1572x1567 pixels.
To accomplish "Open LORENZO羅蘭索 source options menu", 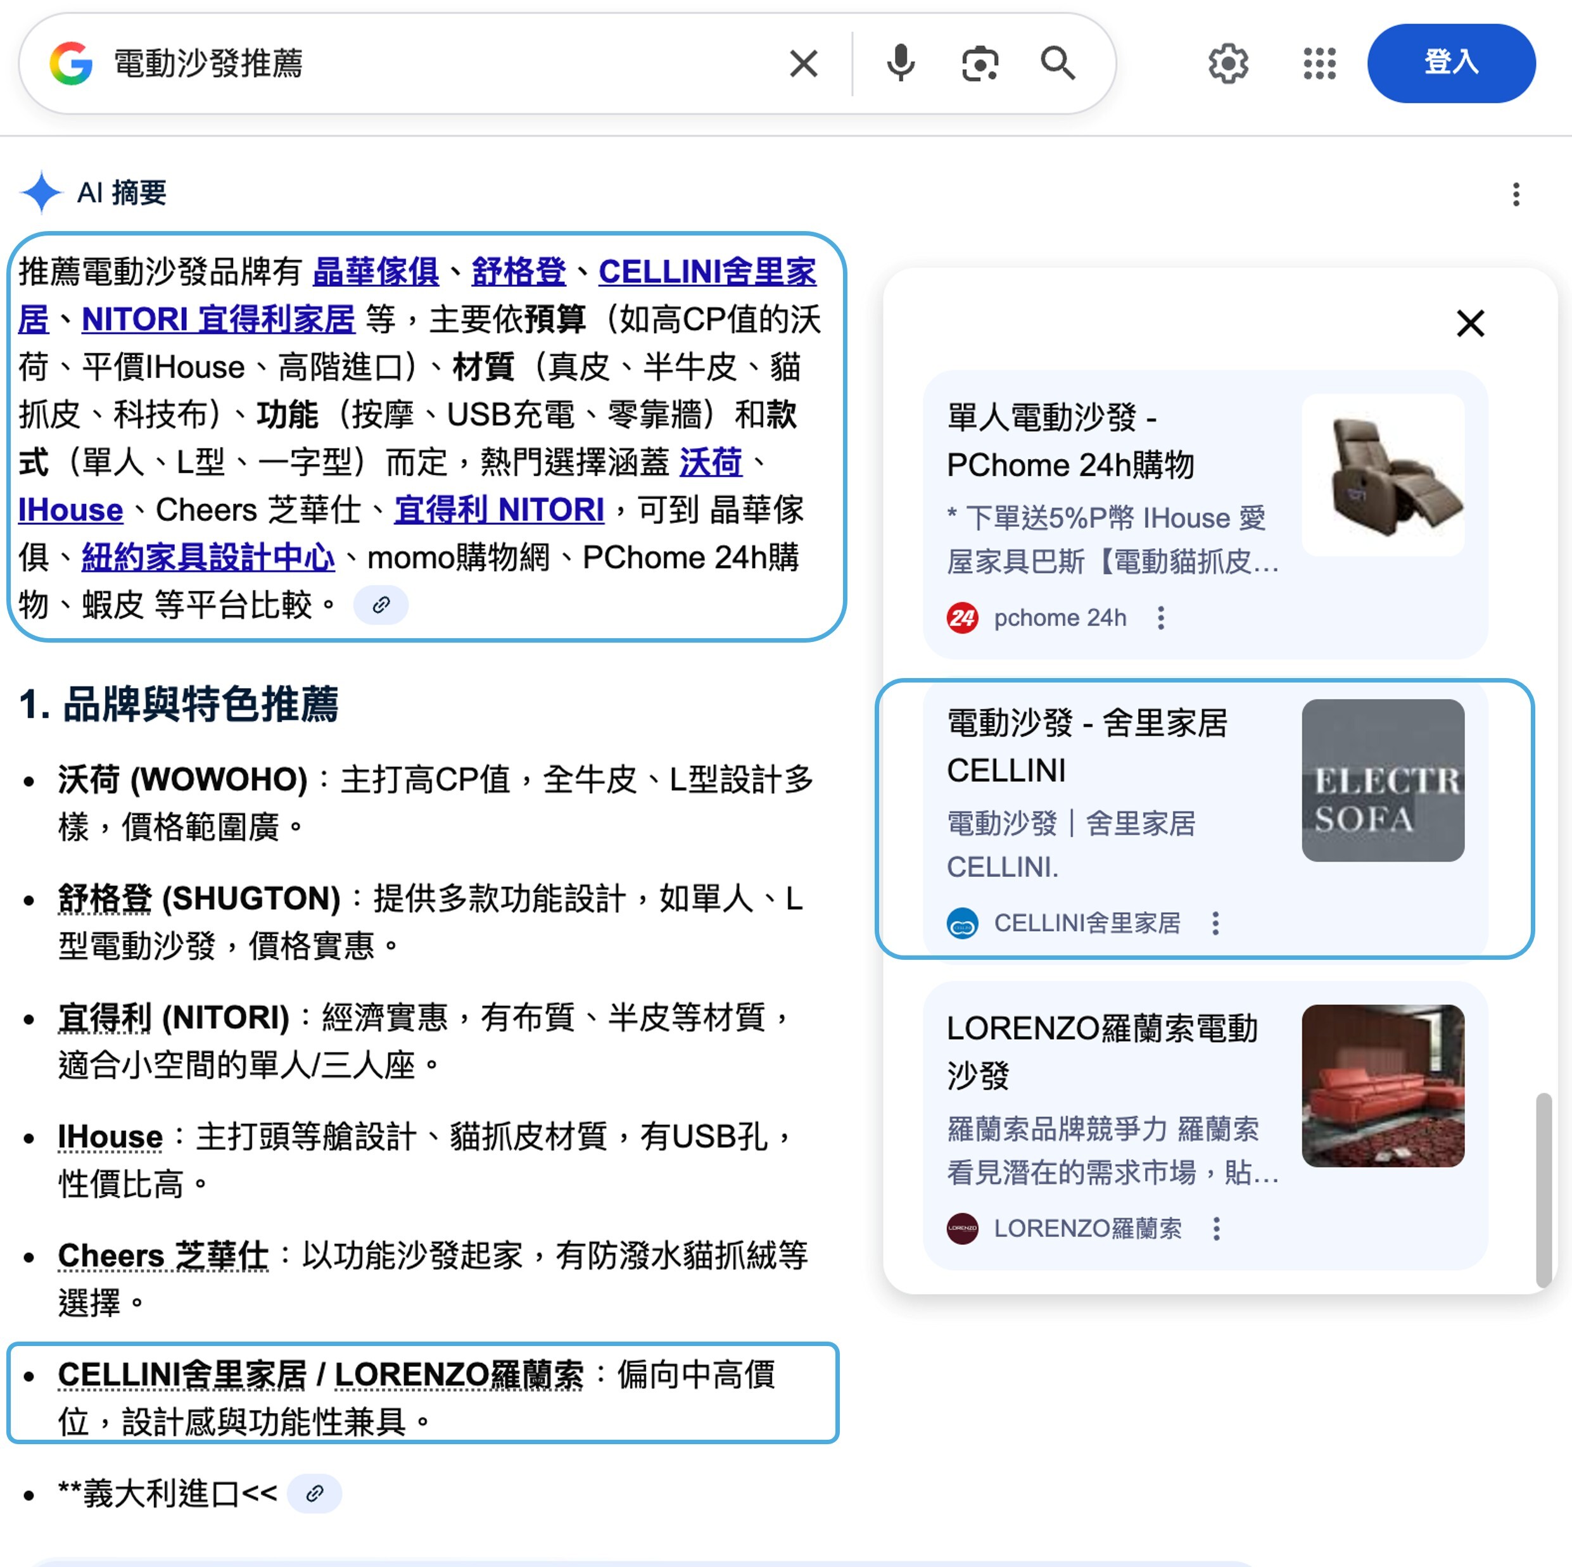I will tap(1217, 1229).
